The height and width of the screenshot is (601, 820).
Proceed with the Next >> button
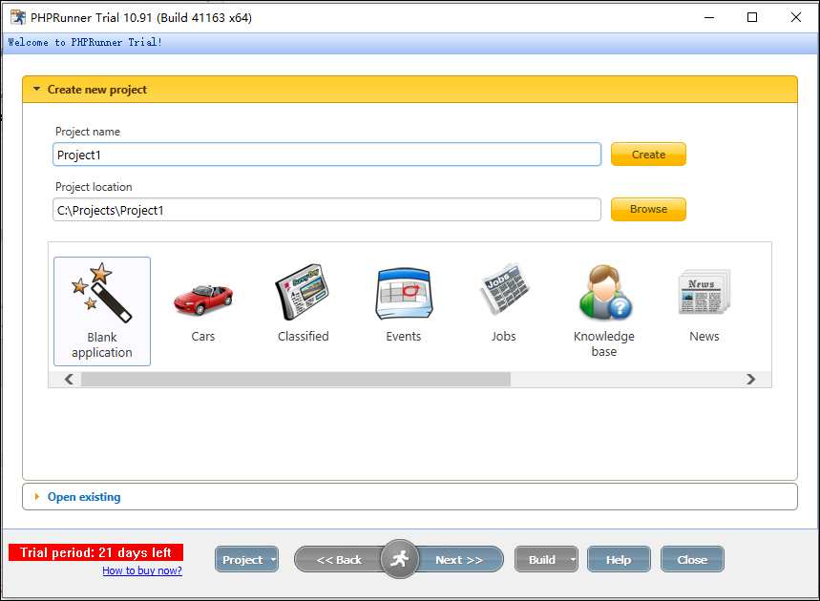[x=459, y=559]
